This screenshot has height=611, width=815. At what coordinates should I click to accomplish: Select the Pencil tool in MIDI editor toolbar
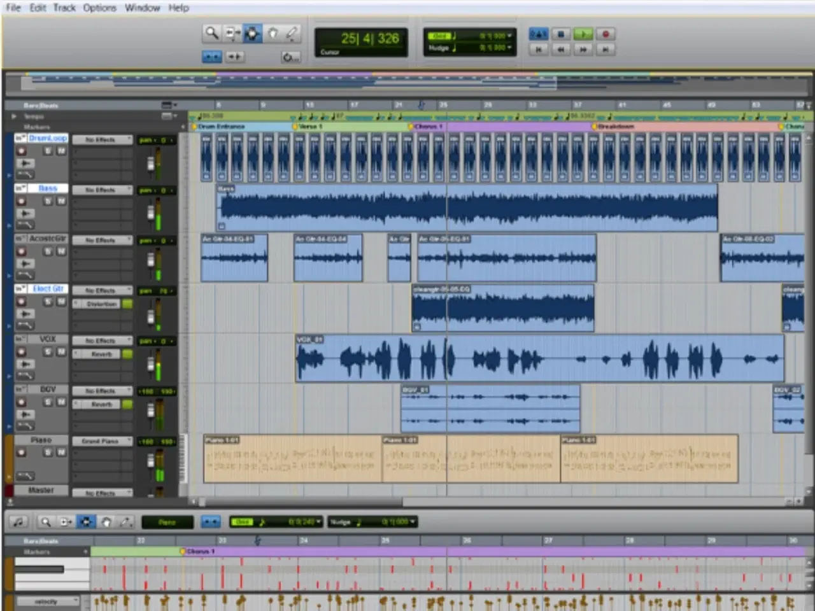click(126, 522)
